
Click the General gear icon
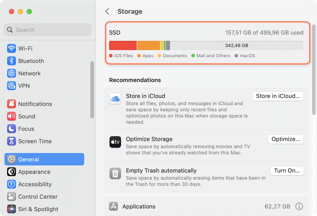click(12, 159)
